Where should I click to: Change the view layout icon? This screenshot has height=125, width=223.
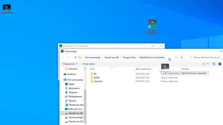tap(204, 64)
